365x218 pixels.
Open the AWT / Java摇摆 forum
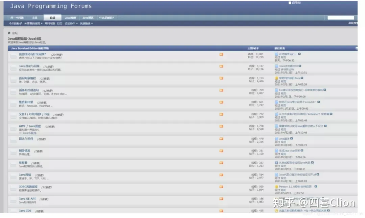coord(30,126)
